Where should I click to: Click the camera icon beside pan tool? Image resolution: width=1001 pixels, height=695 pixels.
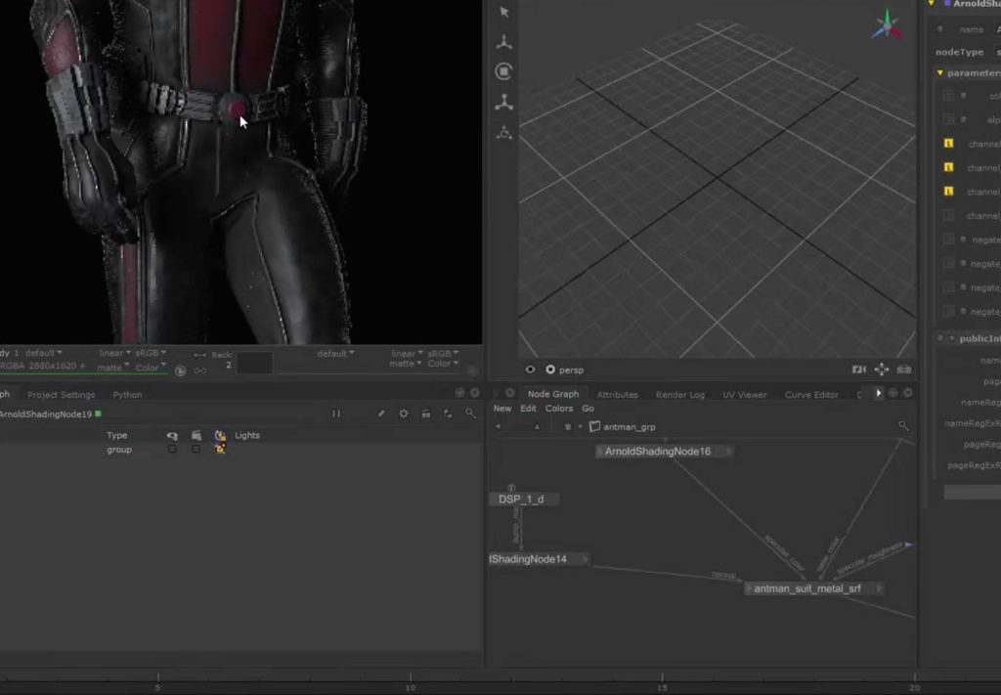tap(858, 369)
